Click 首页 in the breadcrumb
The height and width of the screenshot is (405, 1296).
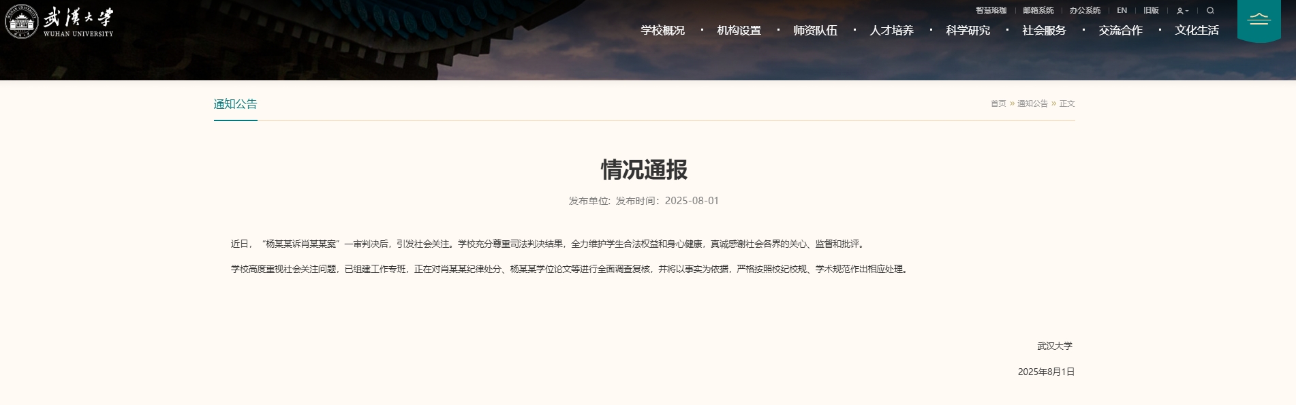(998, 103)
